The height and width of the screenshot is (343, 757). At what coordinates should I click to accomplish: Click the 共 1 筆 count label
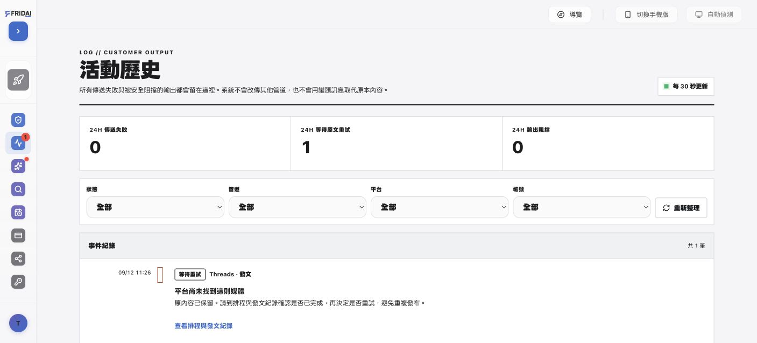696,246
